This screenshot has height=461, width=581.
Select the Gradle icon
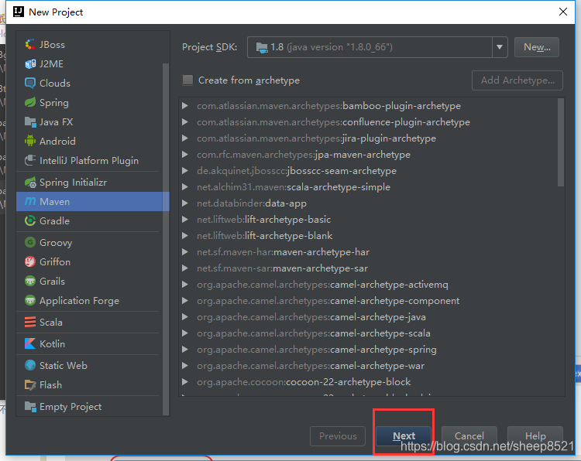30,221
